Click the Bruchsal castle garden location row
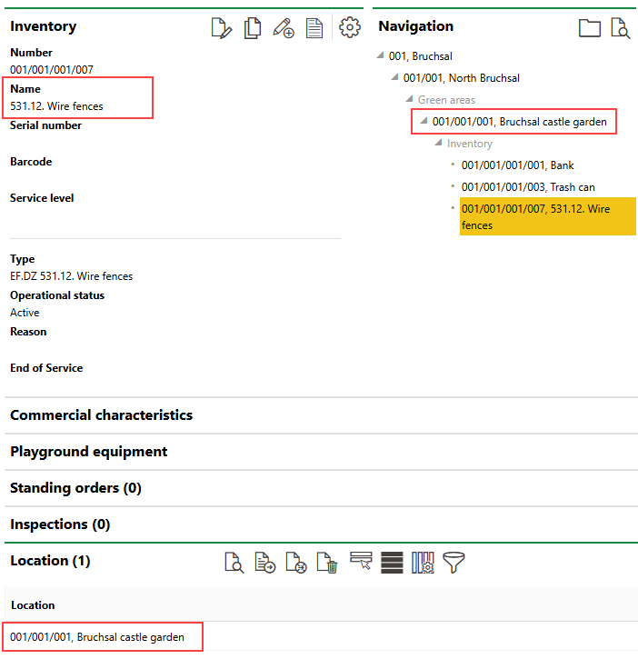 coord(97,637)
